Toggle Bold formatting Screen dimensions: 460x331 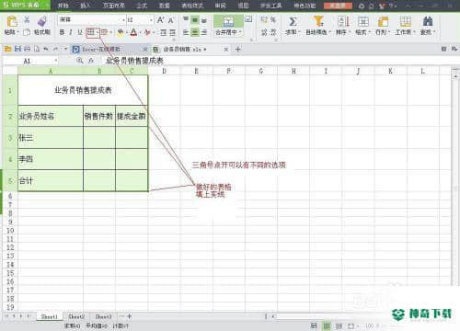pyautogui.click(x=62, y=32)
